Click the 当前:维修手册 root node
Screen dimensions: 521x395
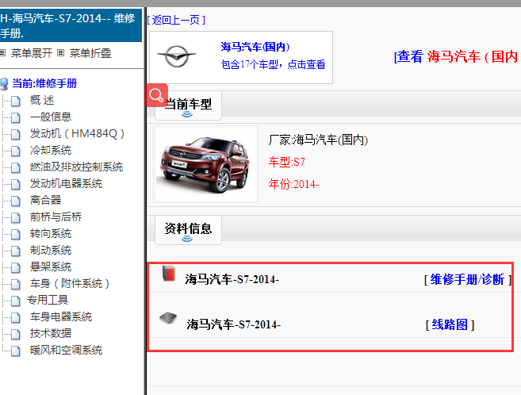[44, 83]
